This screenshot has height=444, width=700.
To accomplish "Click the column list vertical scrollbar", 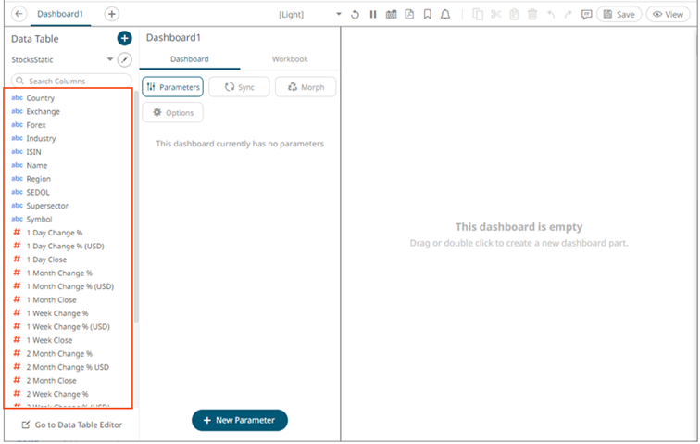I will point(136,206).
